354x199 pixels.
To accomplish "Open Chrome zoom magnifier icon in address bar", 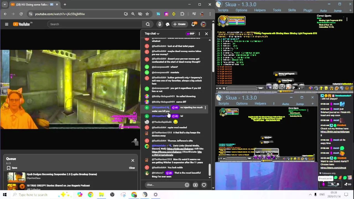I will pyautogui.click(x=133, y=14).
